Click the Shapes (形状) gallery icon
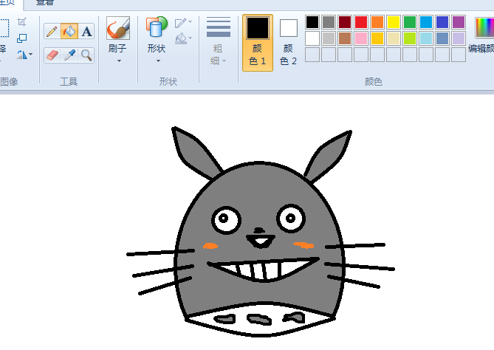This screenshot has width=494, height=350. [x=157, y=27]
